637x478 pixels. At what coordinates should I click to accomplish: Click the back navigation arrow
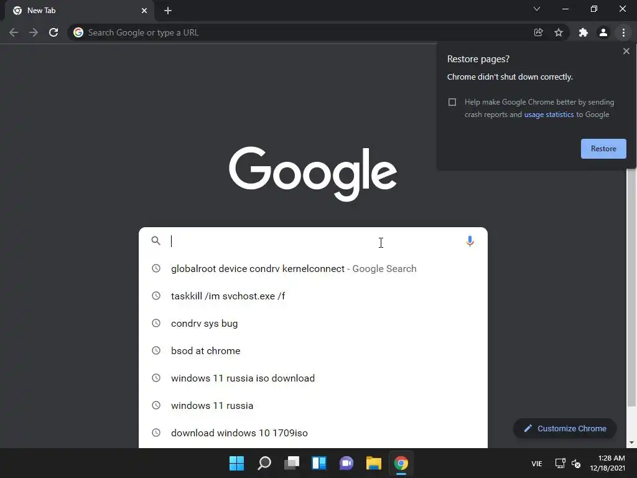tap(14, 32)
